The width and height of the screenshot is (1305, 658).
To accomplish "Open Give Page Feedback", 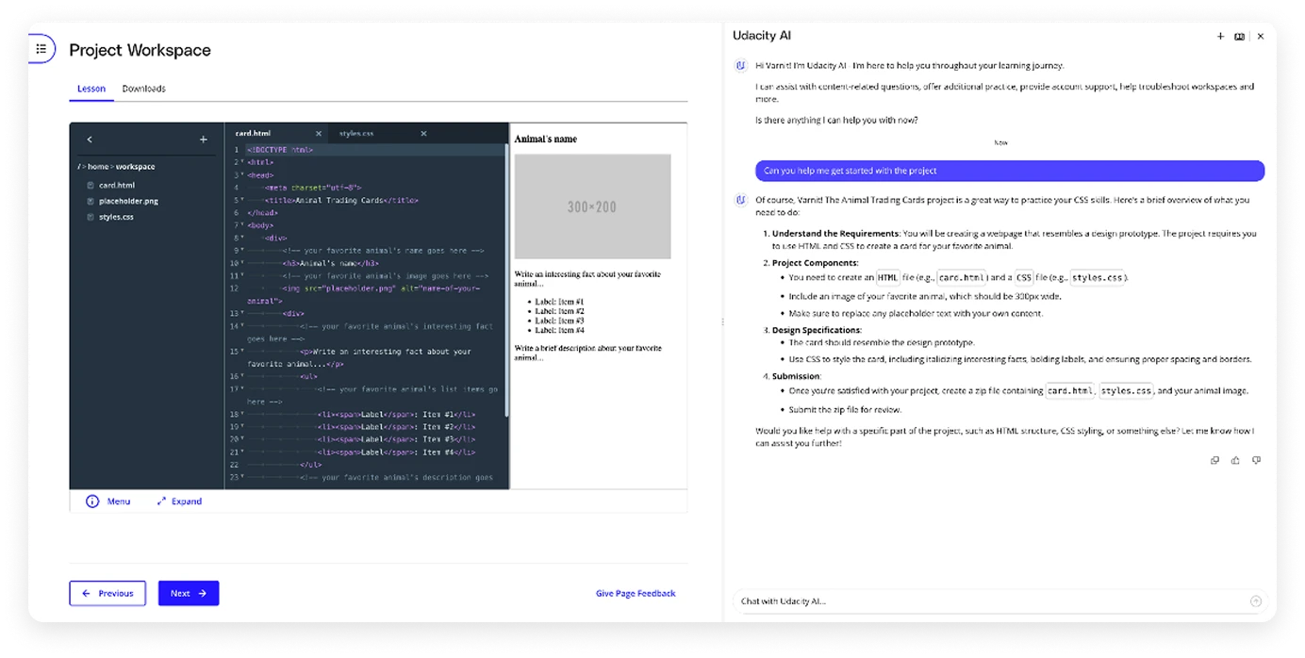I will pyautogui.click(x=636, y=593).
